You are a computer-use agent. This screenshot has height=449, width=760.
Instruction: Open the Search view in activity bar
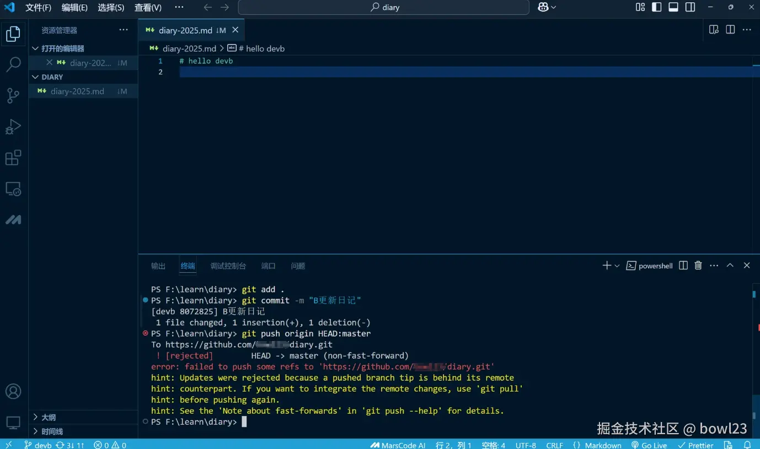13,64
